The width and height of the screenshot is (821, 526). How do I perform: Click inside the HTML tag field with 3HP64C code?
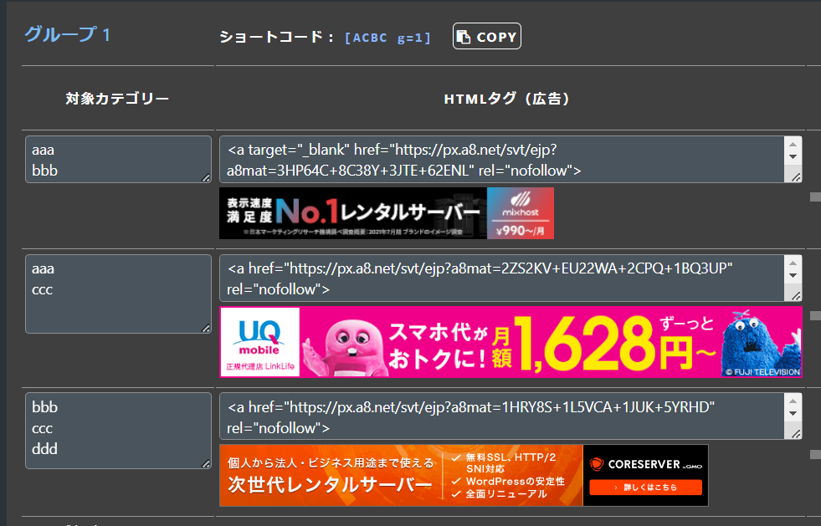[502, 160]
